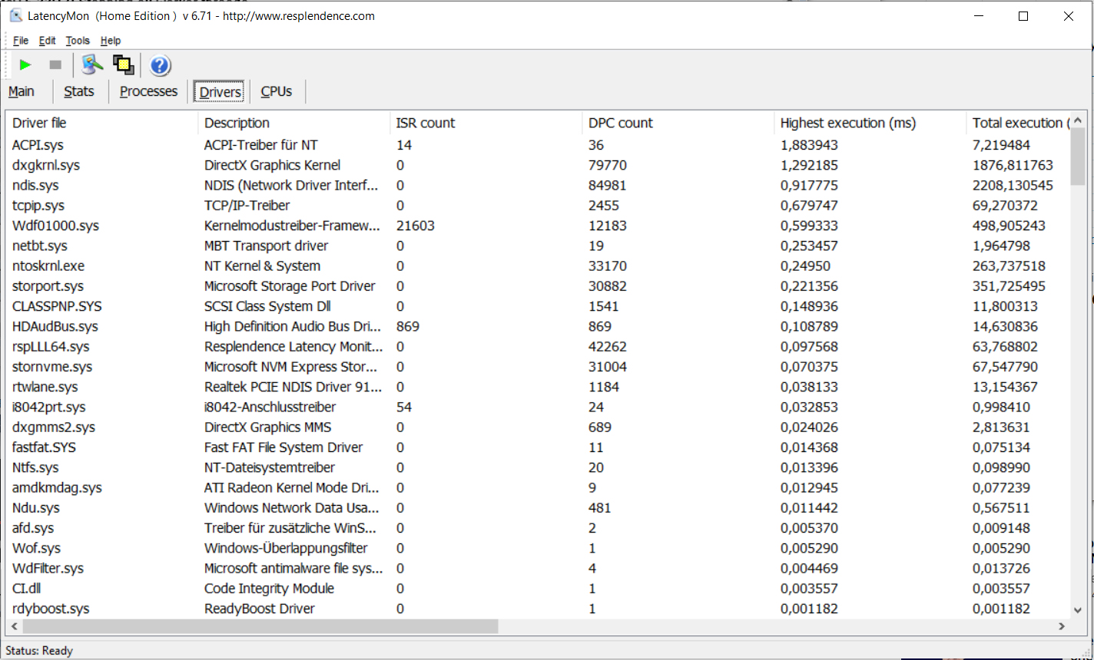
Task: Select the tcpip.sys driver row
Action: tap(538, 206)
